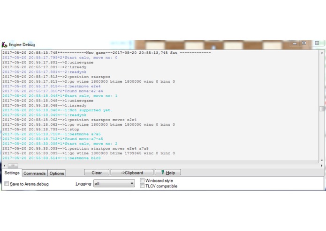326x231 pixels.
Task: Click the horizontal scrollbar right arrow
Action: 322,166
